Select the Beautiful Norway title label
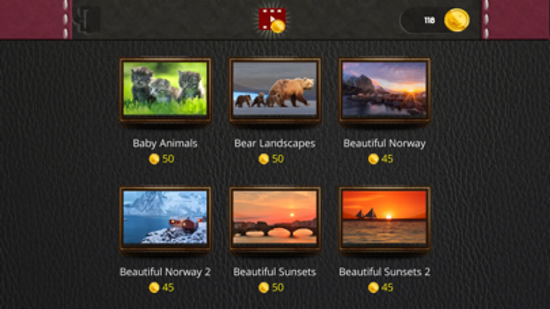Viewport: 550px width, 309px height. click(385, 143)
